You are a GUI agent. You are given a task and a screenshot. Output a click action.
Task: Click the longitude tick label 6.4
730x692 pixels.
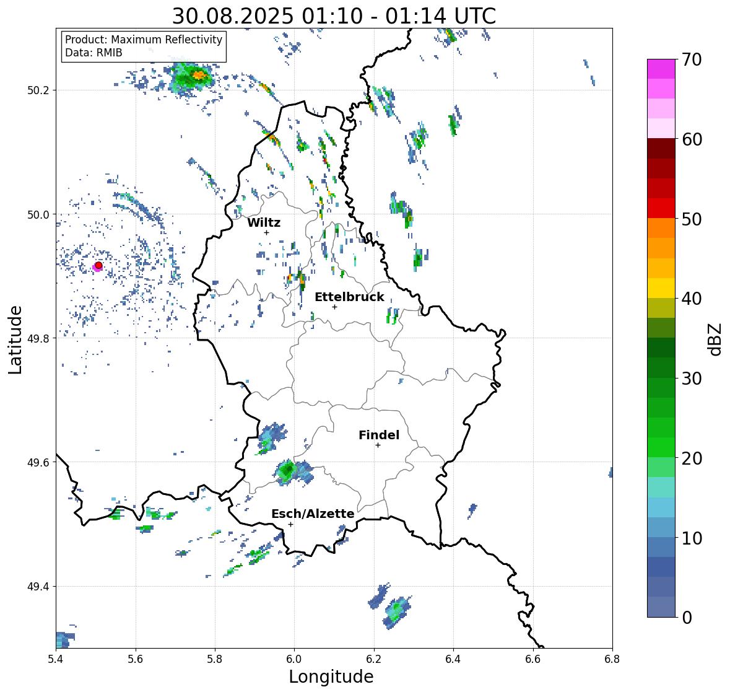pyautogui.click(x=453, y=659)
